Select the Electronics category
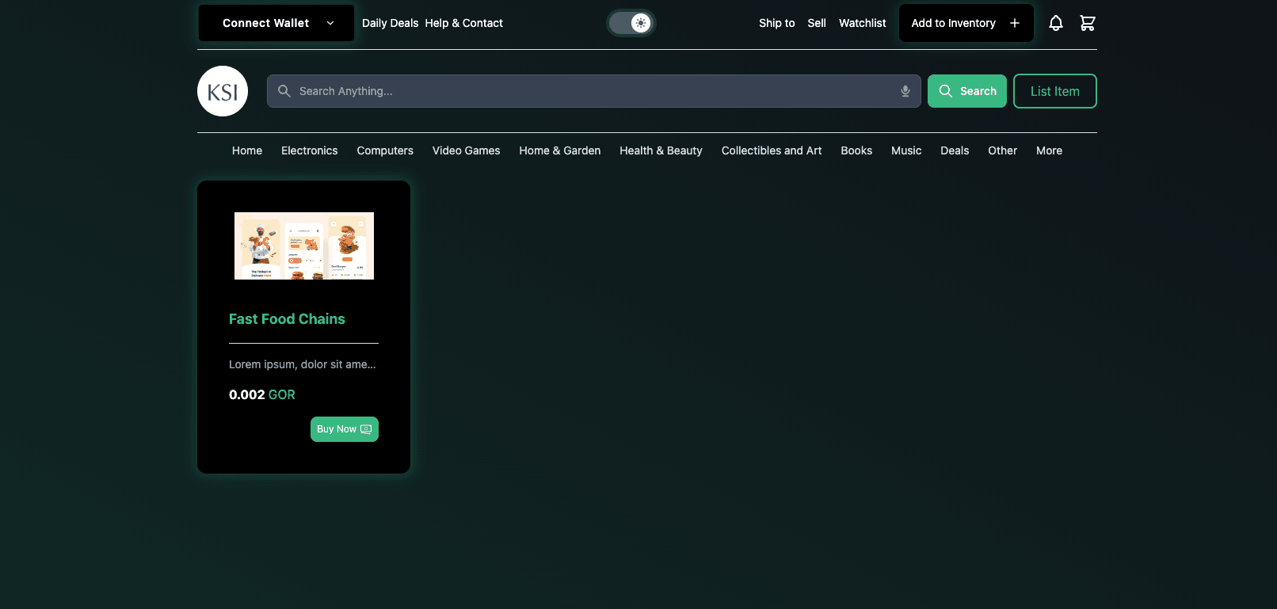 [309, 150]
